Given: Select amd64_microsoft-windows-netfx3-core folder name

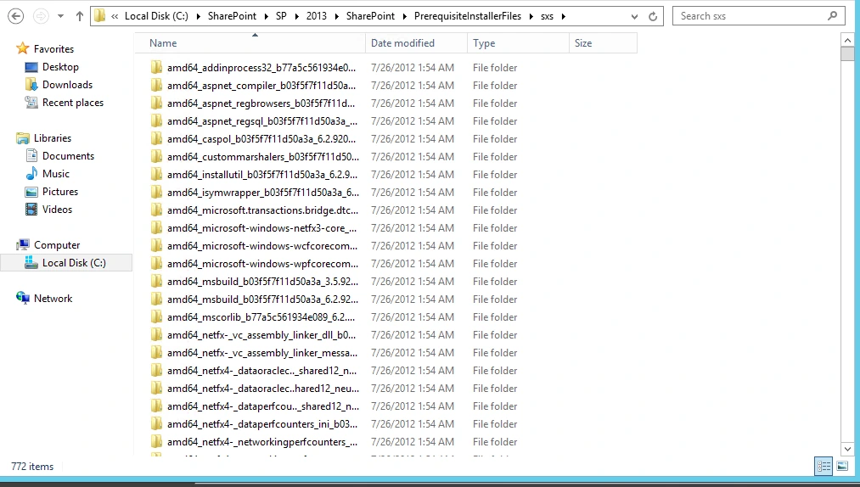Looking at the screenshot, I should (261, 227).
